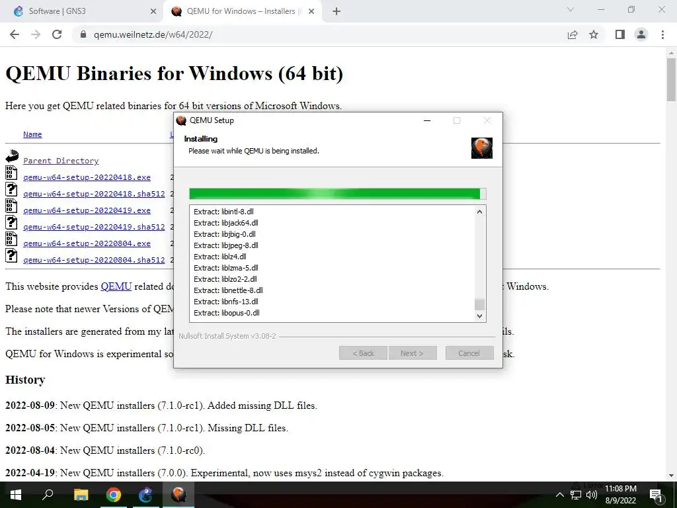Click binary file icon beside qemu-w64-setup-20220418.exe
Screen dimensions: 677x508
tap(11, 173)
